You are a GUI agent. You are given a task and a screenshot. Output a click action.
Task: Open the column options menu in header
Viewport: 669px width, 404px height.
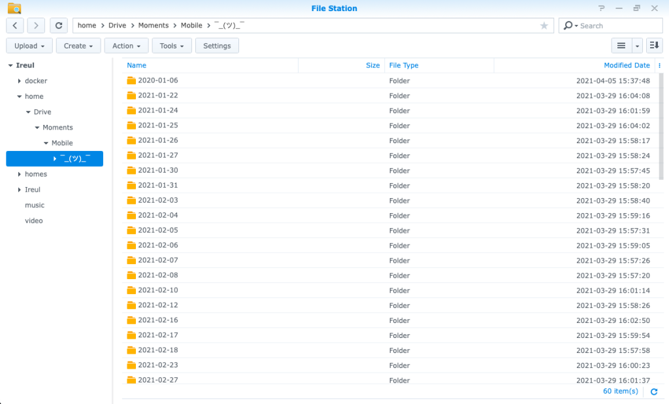coord(659,65)
